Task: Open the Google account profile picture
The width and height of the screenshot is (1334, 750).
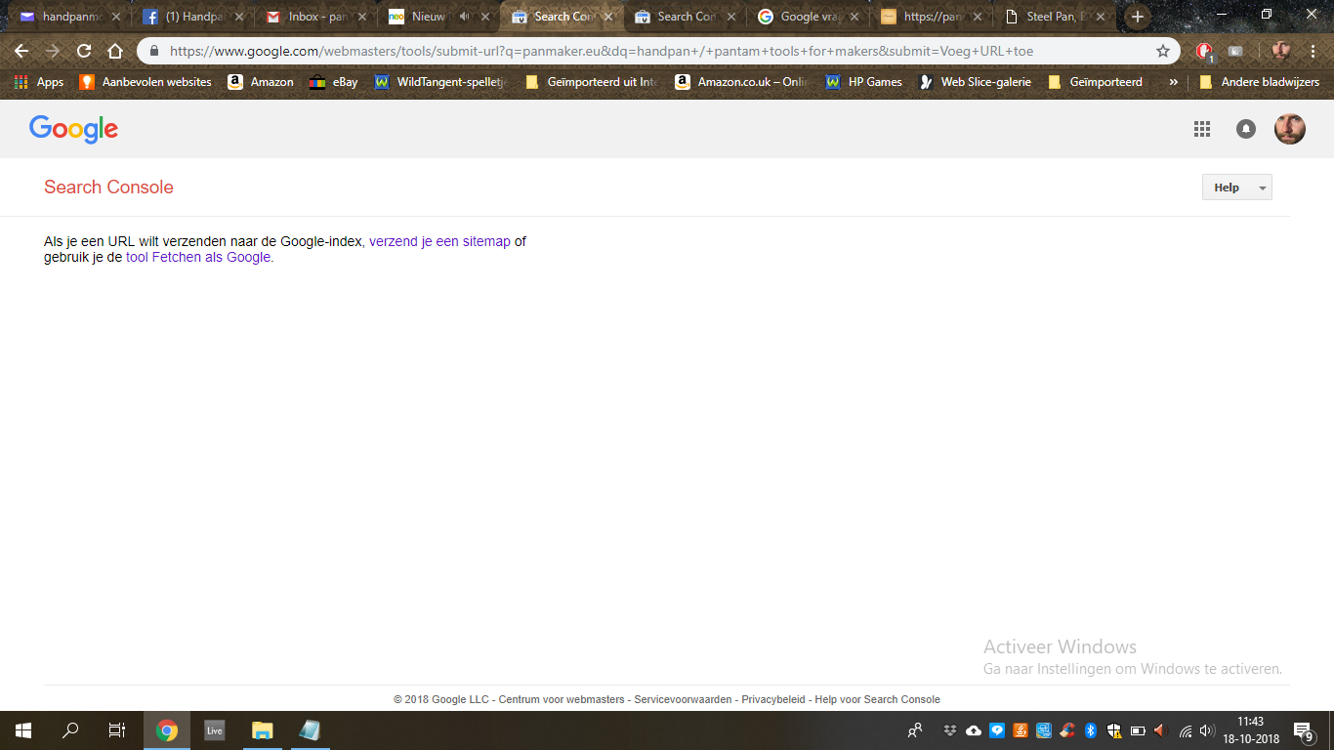Action: 1289,129
